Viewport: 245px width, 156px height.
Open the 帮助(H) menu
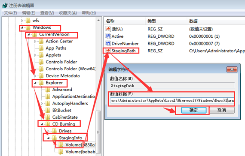click(x=89, y=13)
